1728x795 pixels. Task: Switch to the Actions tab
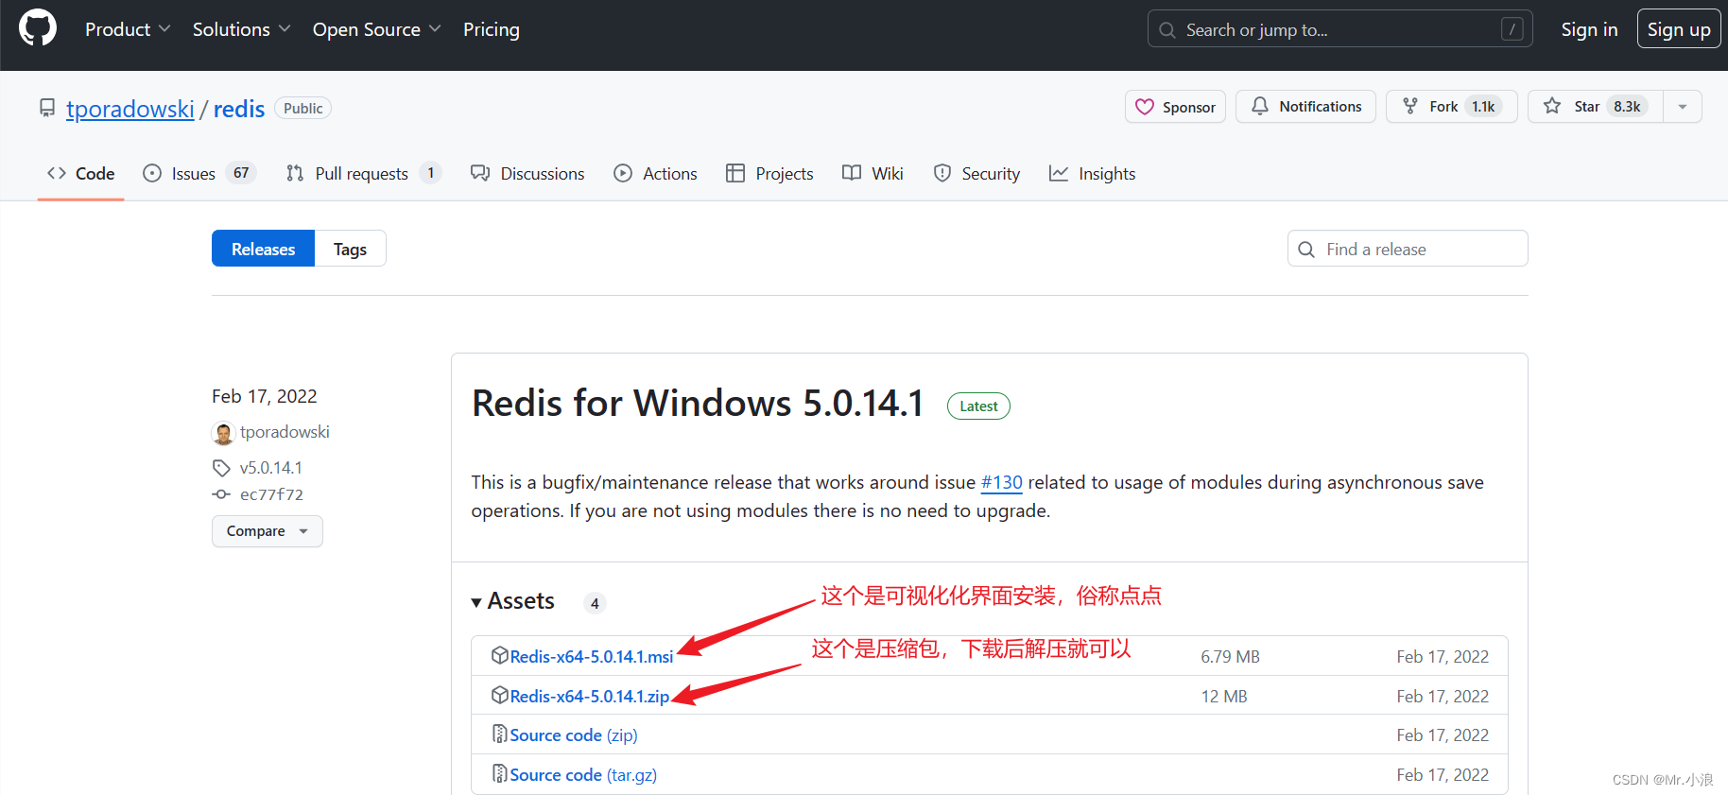pyautogui.click(x=655, y=174)
